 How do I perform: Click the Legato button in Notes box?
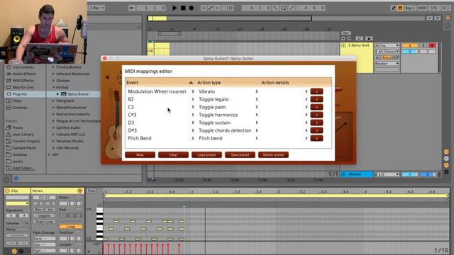[x=44, y=215]
